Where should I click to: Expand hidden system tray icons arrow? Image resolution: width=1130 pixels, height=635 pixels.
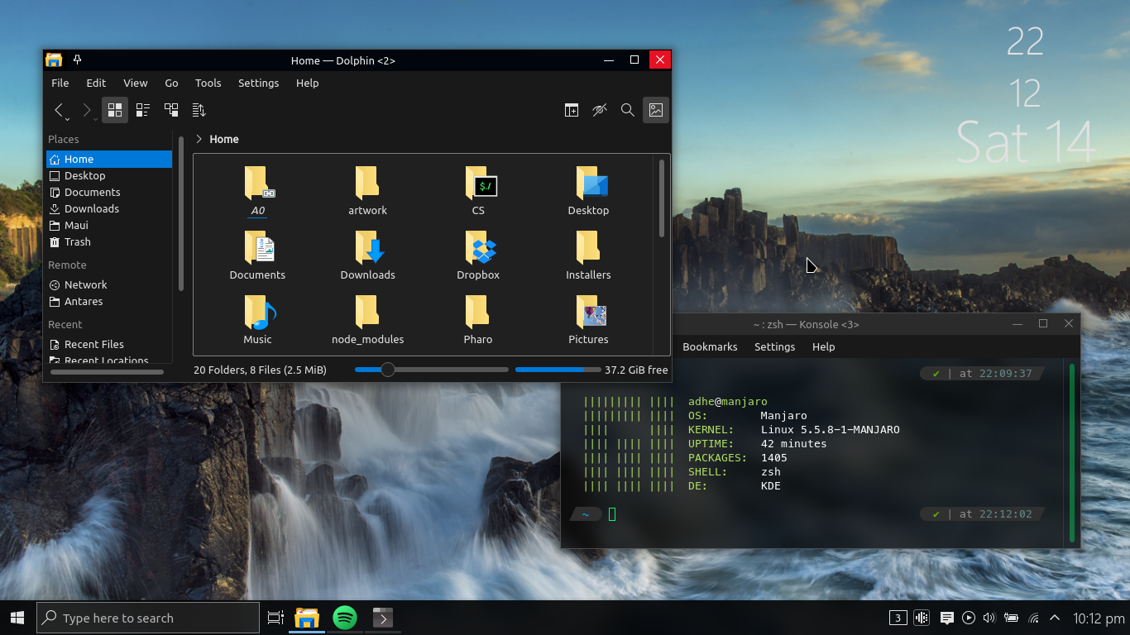(1055, 618)
